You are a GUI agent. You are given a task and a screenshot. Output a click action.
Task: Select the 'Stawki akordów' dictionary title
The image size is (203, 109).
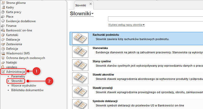coord(103,75)
